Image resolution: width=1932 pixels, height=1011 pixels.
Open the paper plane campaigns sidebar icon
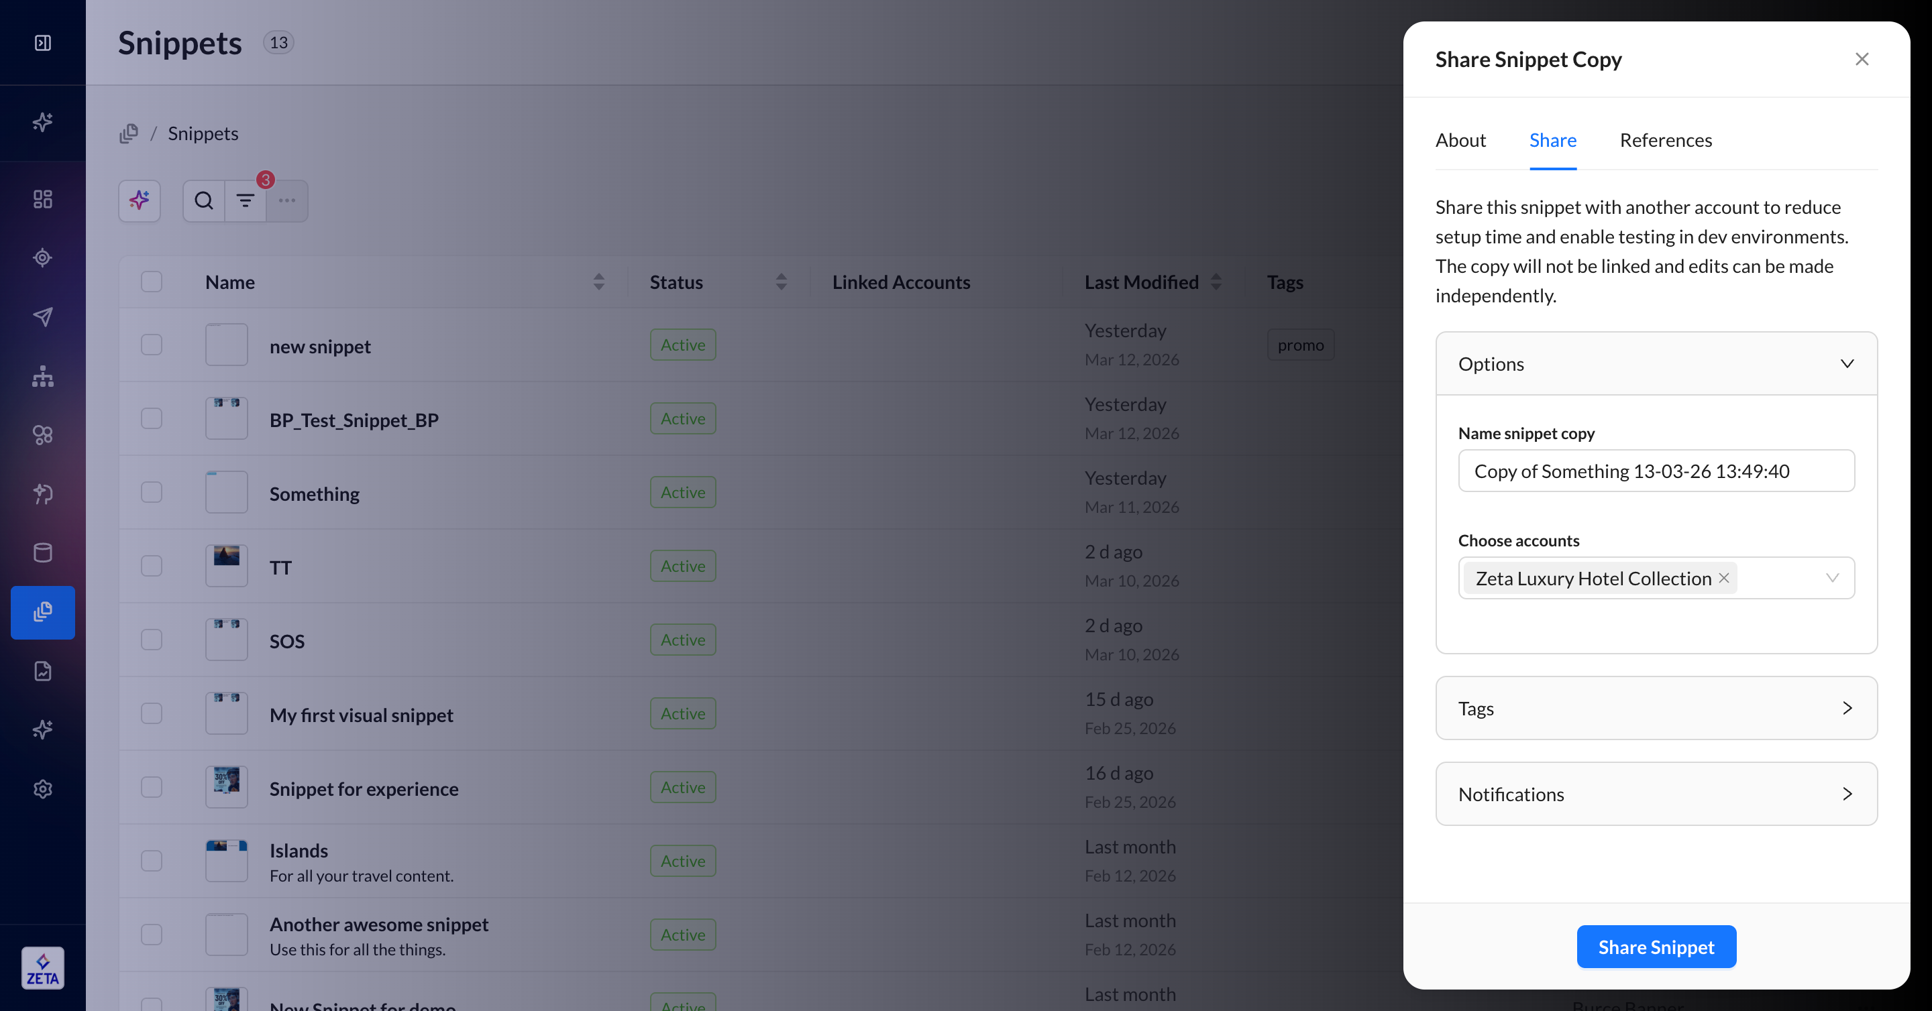pyautogui.click(x=43, y=317)
